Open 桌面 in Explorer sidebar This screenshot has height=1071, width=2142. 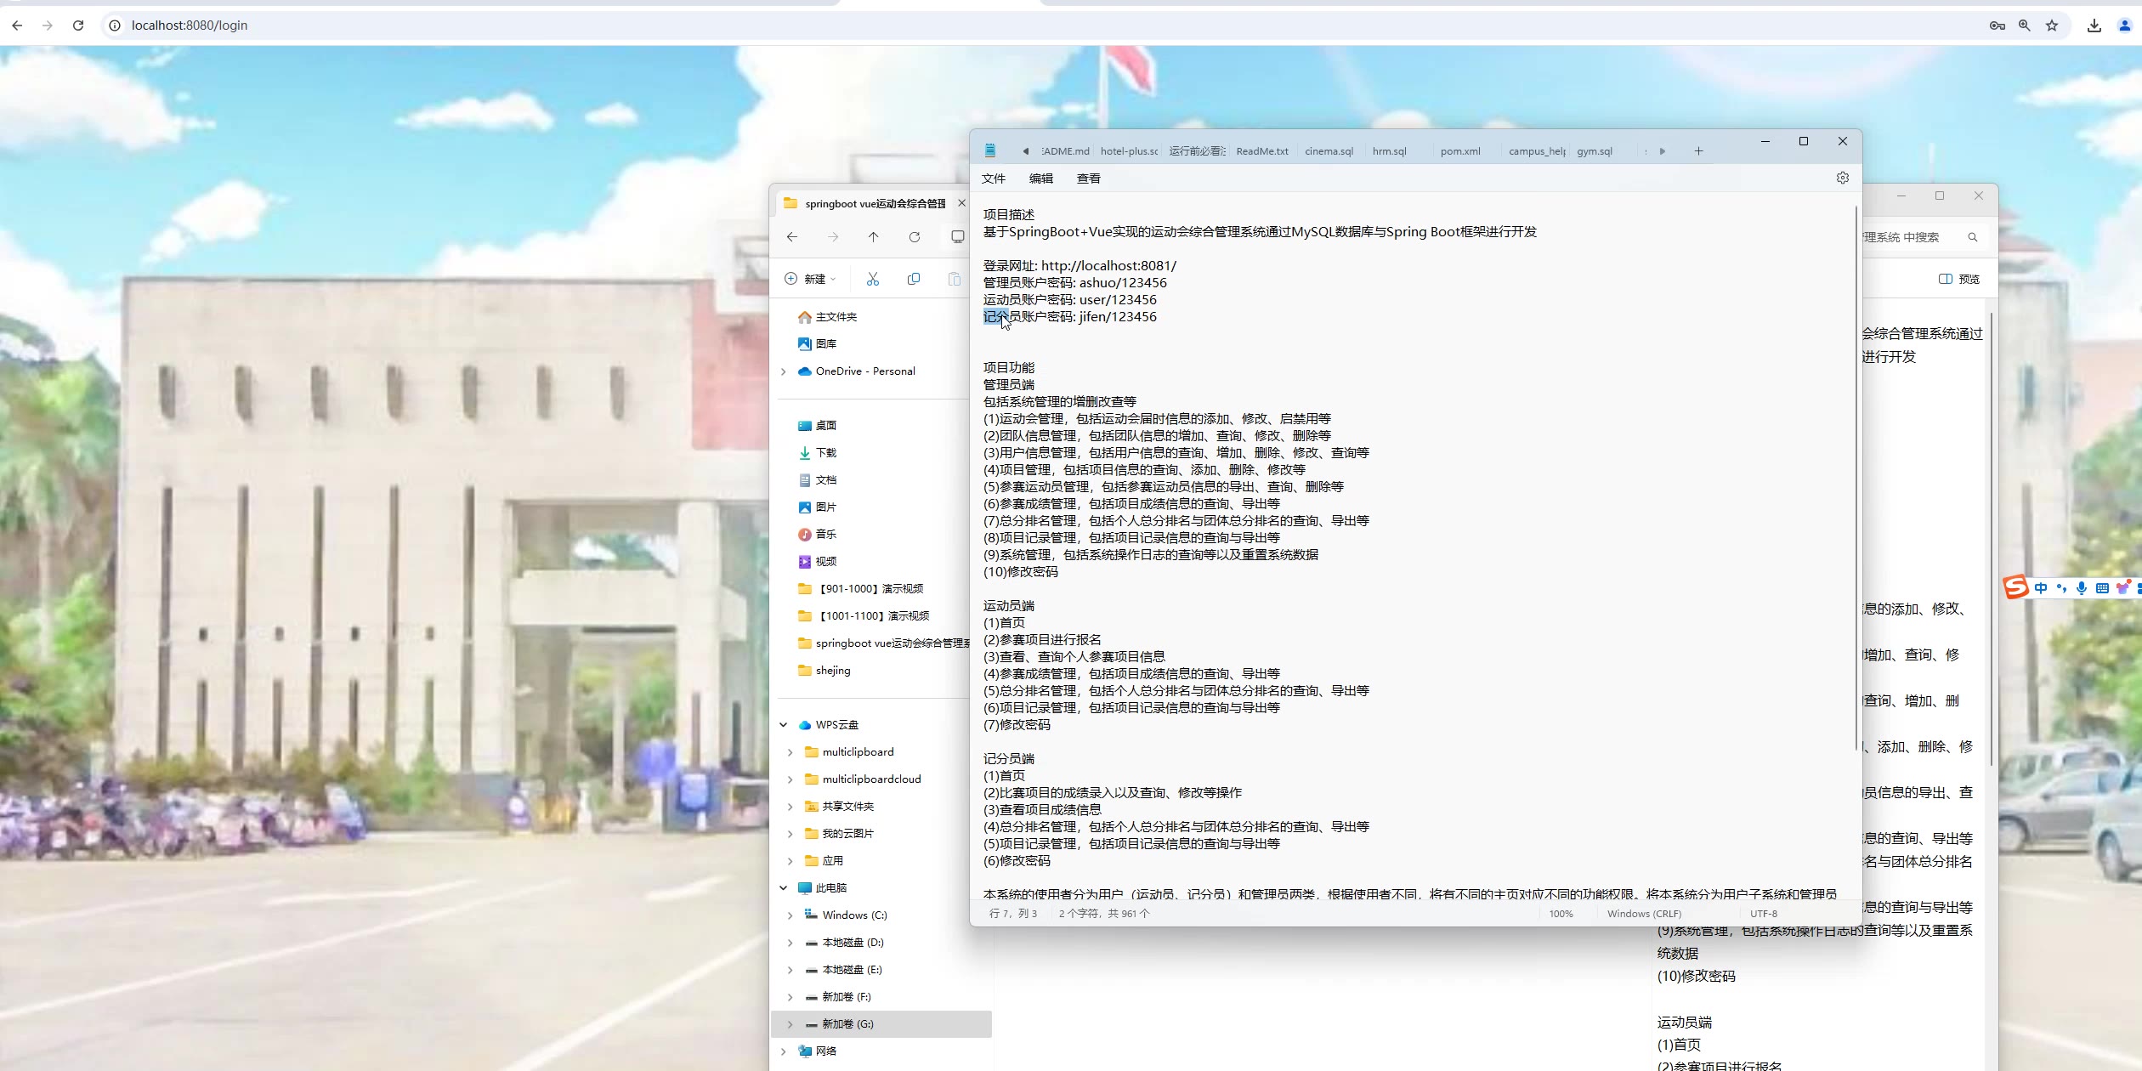click(x=817, y=426)
